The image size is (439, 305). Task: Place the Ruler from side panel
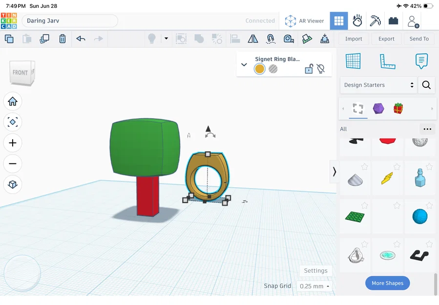point(388,61)
